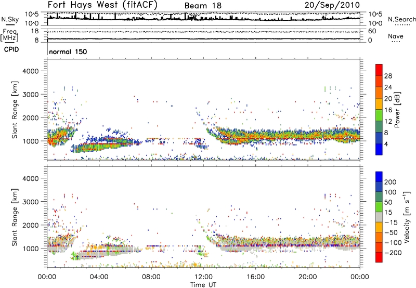Click the '-15' velocity colorbar tick
Screen dimensions: 416x288
pyautogui.click(x=391, y=222)
